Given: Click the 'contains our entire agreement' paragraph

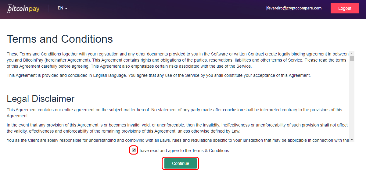Looking at the screenshot, I should tap(174, 113).
